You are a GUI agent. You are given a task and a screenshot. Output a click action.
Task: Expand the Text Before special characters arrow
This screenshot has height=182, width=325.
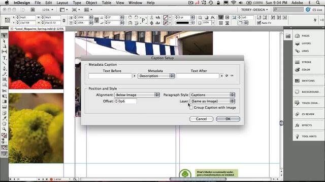pos(134,76)
